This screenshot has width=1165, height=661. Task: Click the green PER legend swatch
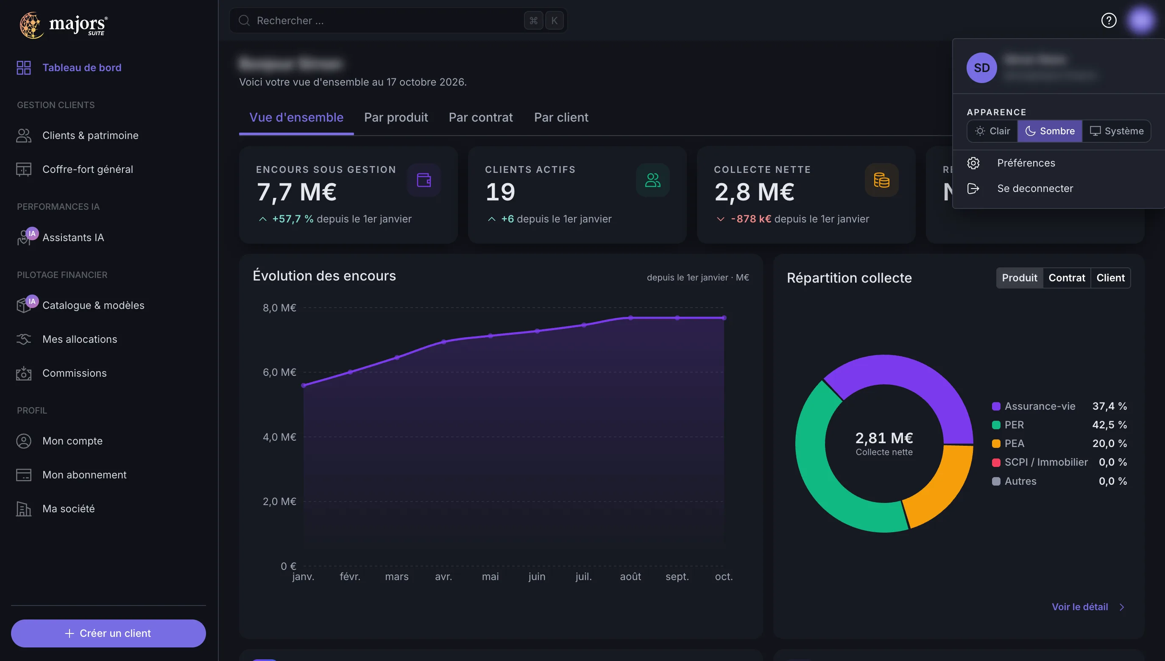(x=996, y=425)
